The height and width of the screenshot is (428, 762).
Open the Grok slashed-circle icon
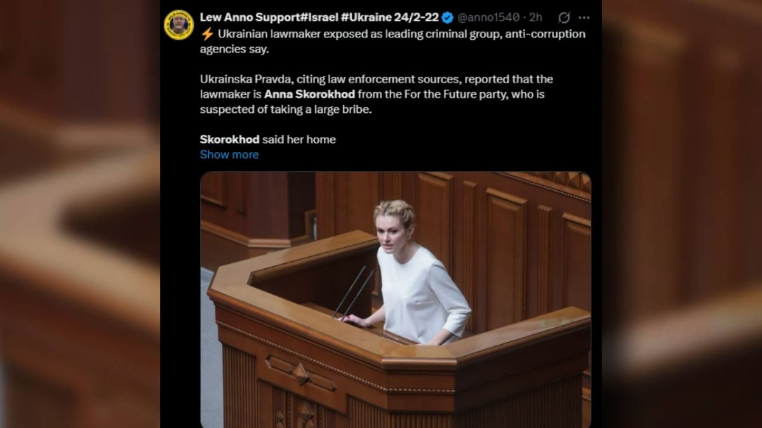[x=564, y=17]
